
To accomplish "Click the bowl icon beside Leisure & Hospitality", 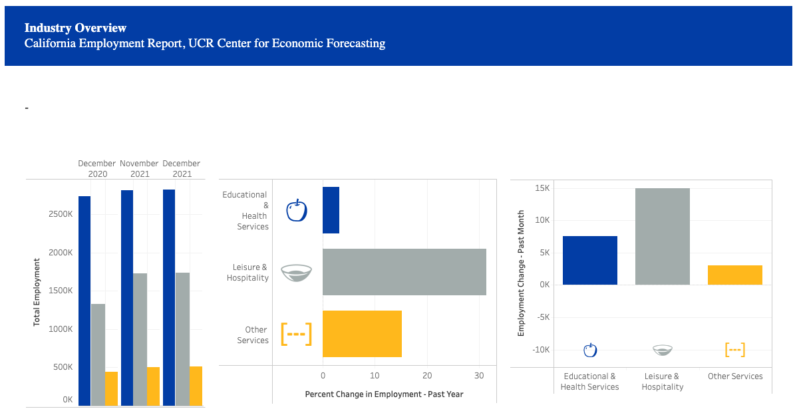I will (x=296, y=272).
